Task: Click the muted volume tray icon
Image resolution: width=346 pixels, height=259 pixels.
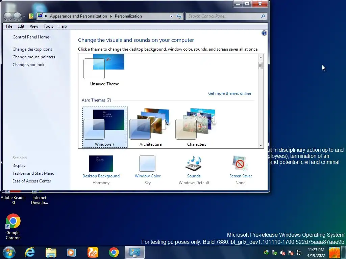Action: coord(282,252)
